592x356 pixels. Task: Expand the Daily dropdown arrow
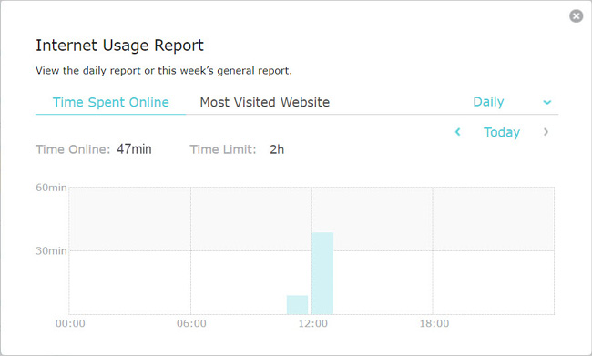[546, 102]
